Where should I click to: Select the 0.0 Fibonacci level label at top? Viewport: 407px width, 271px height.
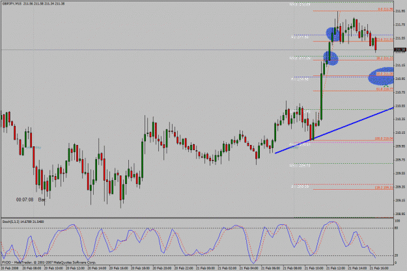386,9
